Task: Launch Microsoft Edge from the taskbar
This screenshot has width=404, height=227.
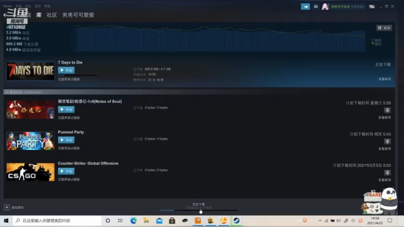Action: [x=133, y=221]
